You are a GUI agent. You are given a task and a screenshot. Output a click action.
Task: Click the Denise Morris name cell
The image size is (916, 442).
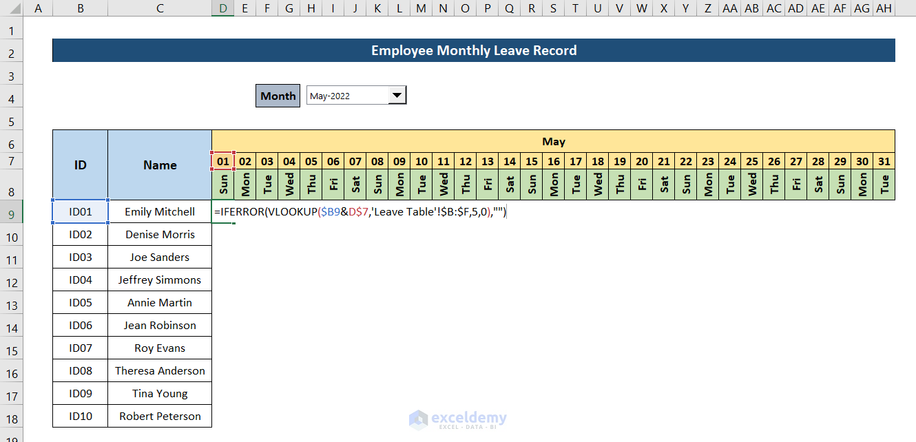[160, 235]
